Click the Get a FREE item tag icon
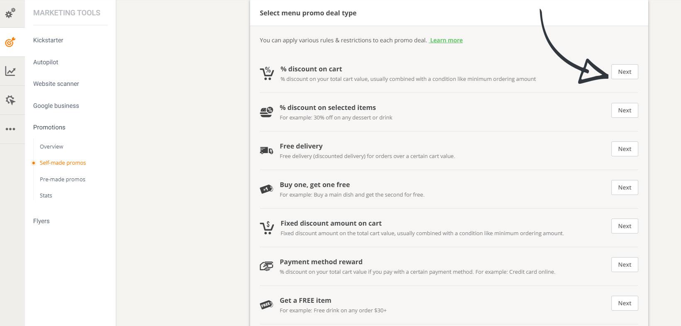The image size is (681, 326). tap(266, 305)
